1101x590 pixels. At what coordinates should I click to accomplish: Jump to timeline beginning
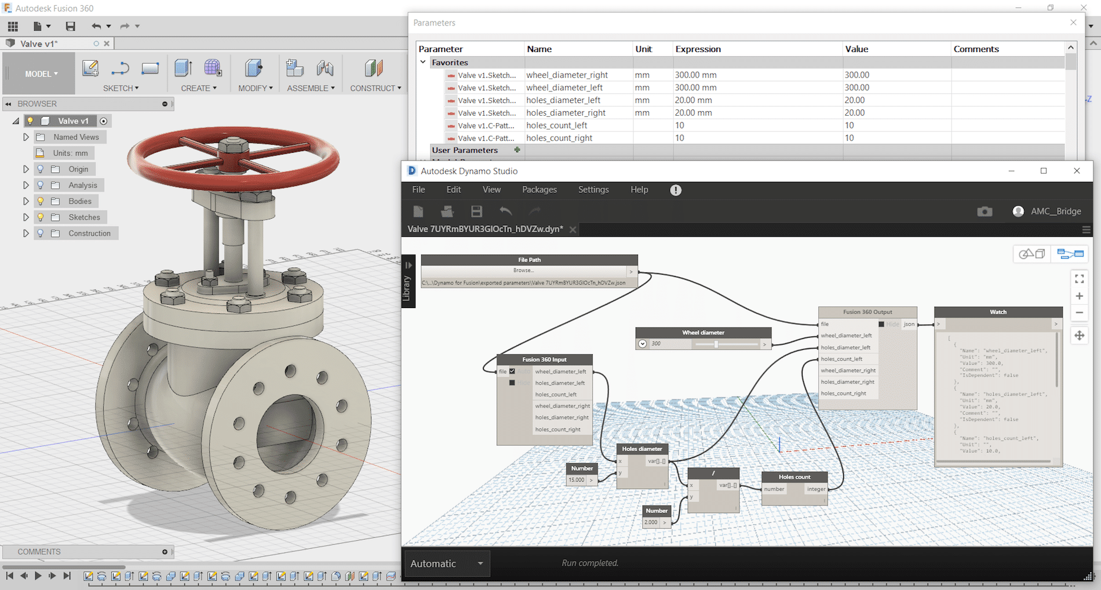tap(10, 576)
